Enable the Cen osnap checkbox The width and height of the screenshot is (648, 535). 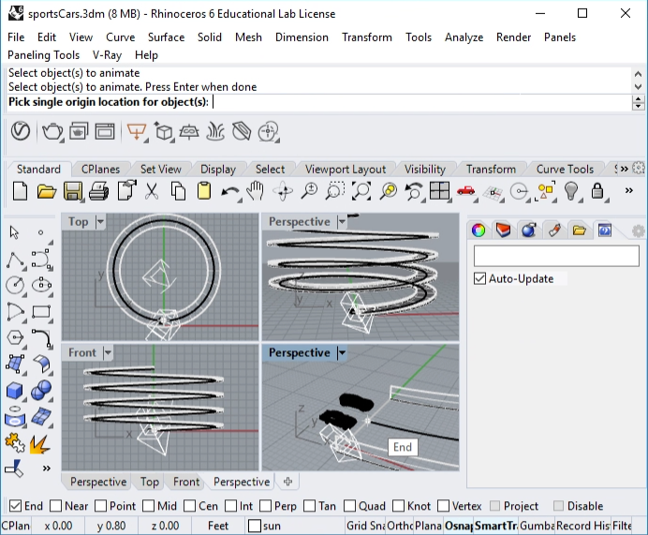[x=190, y=506]
